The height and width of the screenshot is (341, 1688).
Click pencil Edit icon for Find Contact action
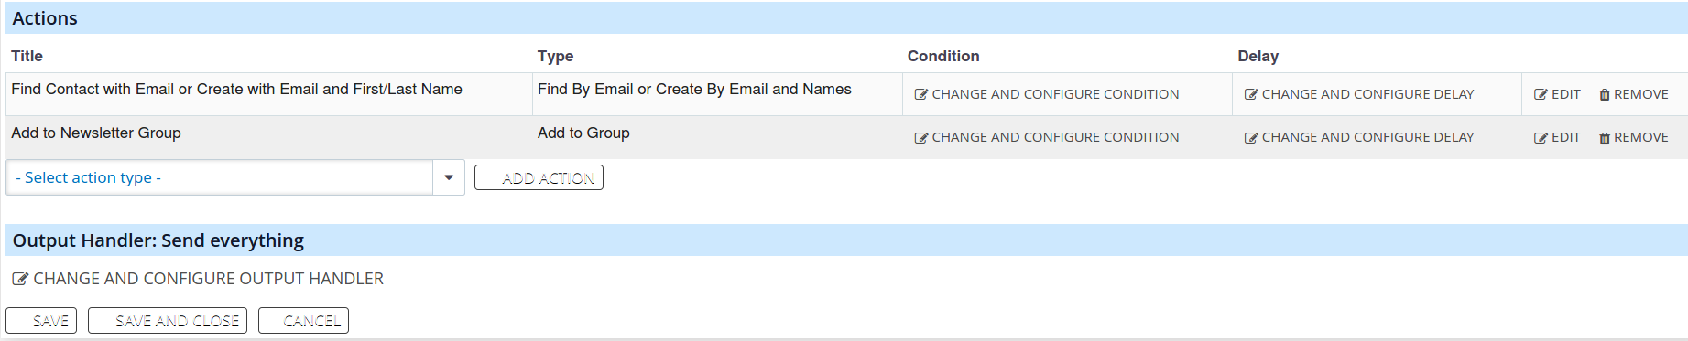pos(1541,94)
